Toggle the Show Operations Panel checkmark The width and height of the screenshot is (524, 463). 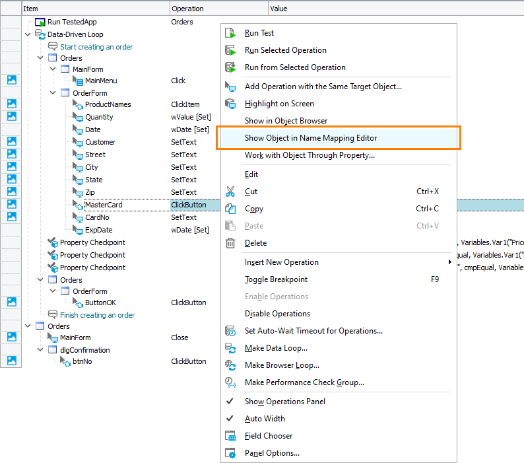(230, 402)
